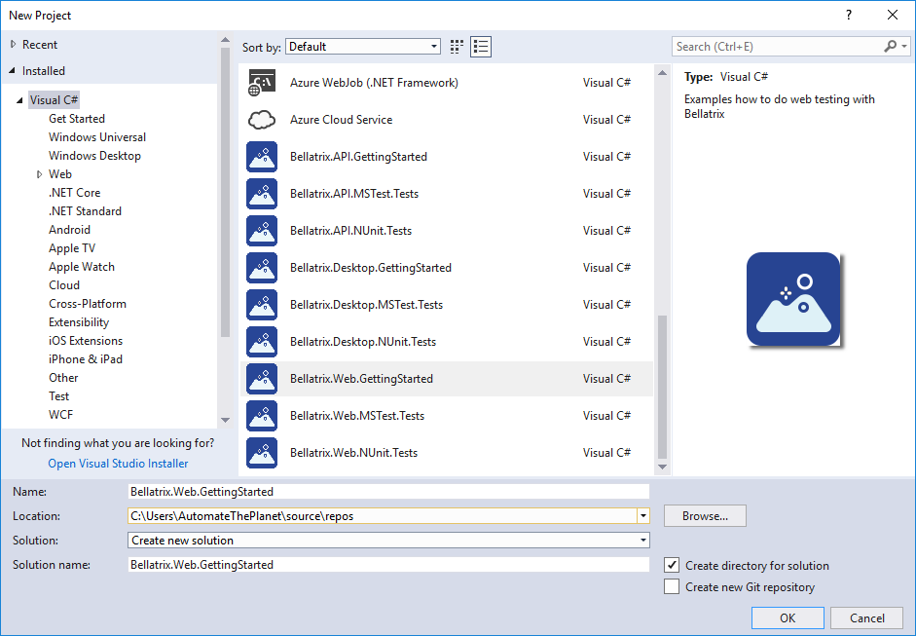The width and height of the screenshot is (916, 636).
Task: Click the search magnifier icon
Action: pos(890,47)
